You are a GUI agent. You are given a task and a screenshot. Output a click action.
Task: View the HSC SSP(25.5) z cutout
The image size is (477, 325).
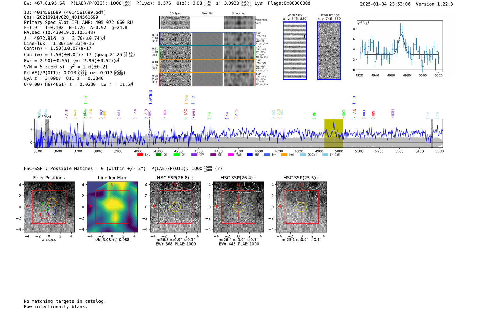tap(302, 207)
